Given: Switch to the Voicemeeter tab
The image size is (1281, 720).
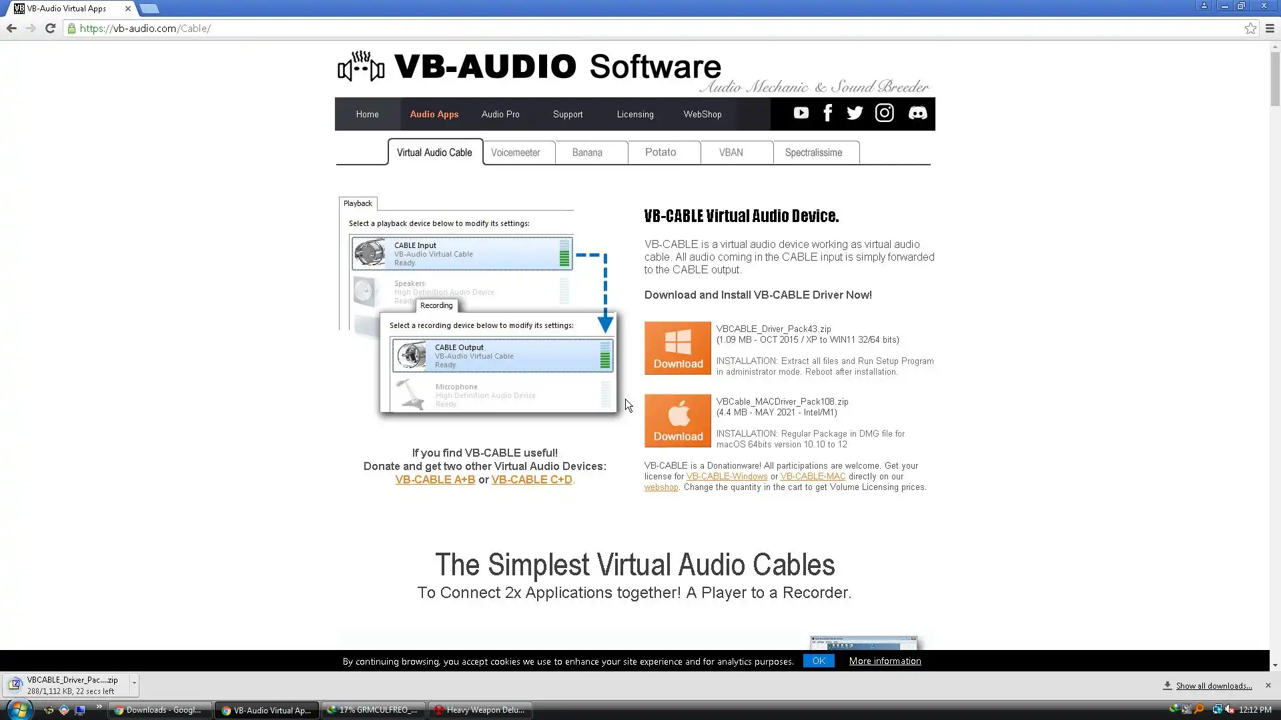Looking at the screenshot, I should 515,153.
